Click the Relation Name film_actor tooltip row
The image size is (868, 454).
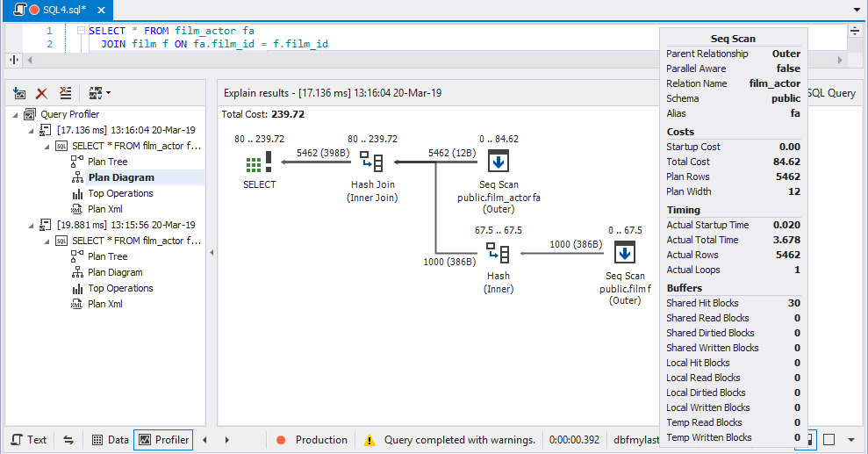733,83
